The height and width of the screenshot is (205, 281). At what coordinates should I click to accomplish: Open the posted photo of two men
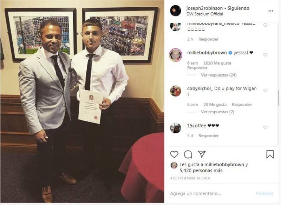82,101
